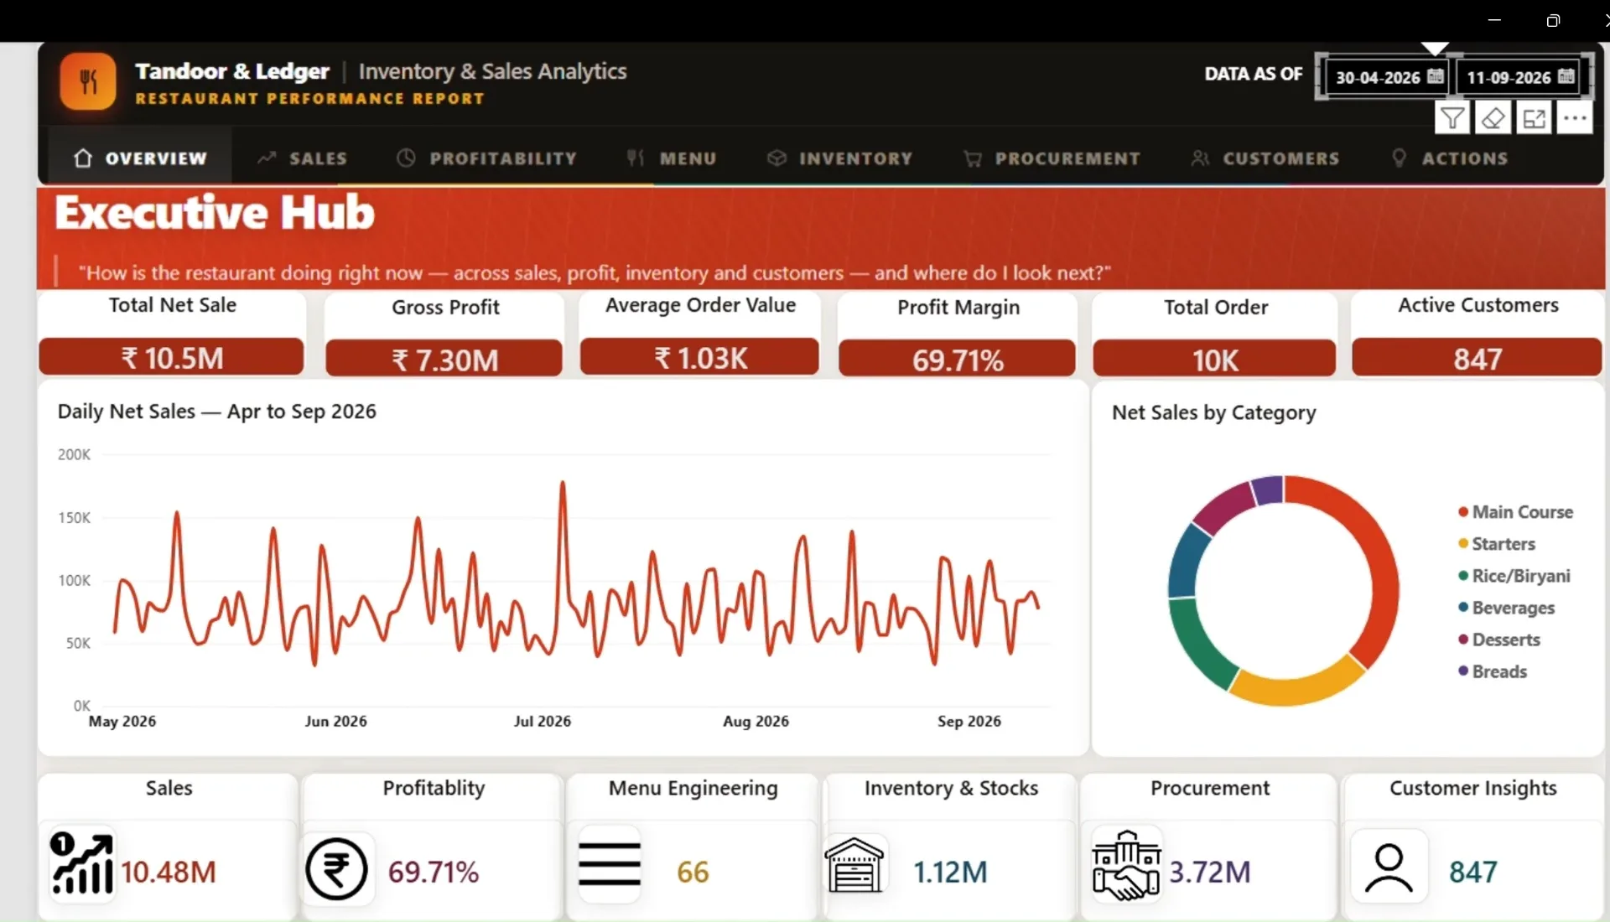
Task: Restore the window using the title bar button
Action: click(1553, 20)
